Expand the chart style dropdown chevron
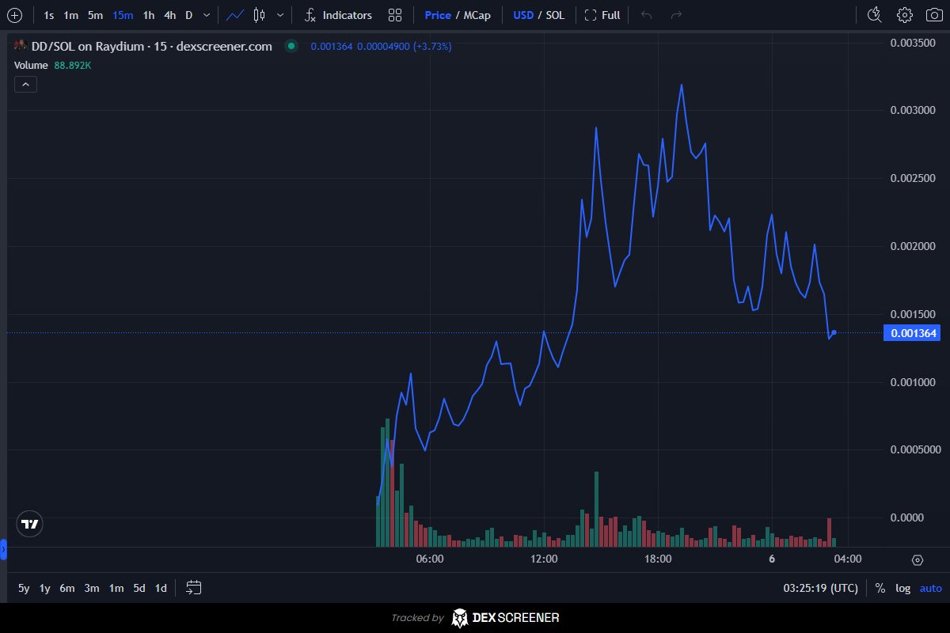This screenshot has height=633, width=950. tap(279, 15)
